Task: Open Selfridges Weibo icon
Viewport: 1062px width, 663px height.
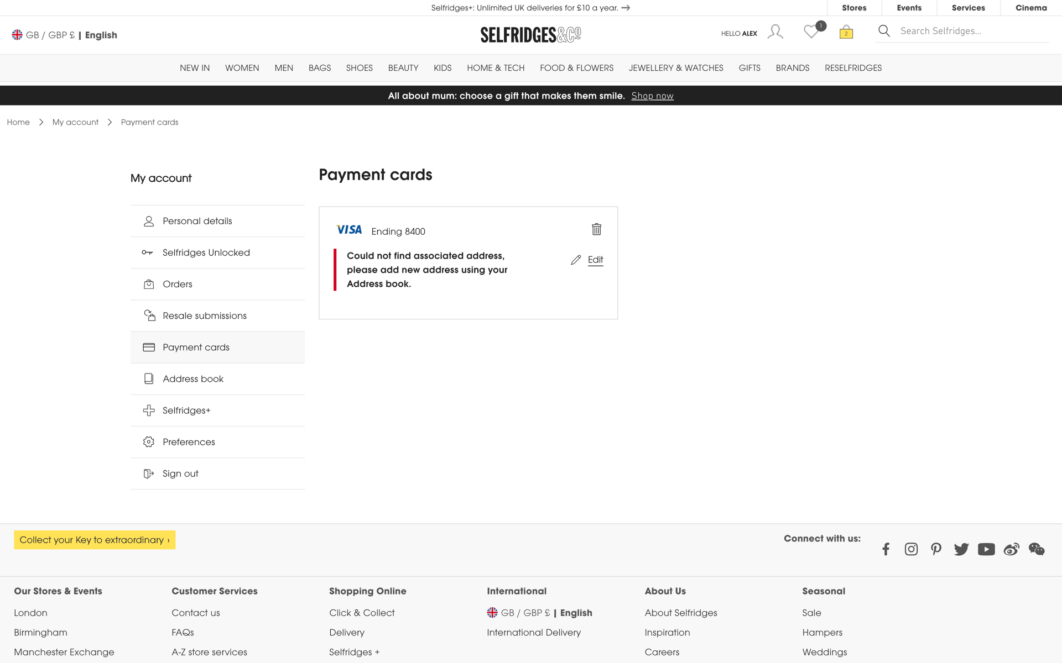Action: coord(1011,549)
